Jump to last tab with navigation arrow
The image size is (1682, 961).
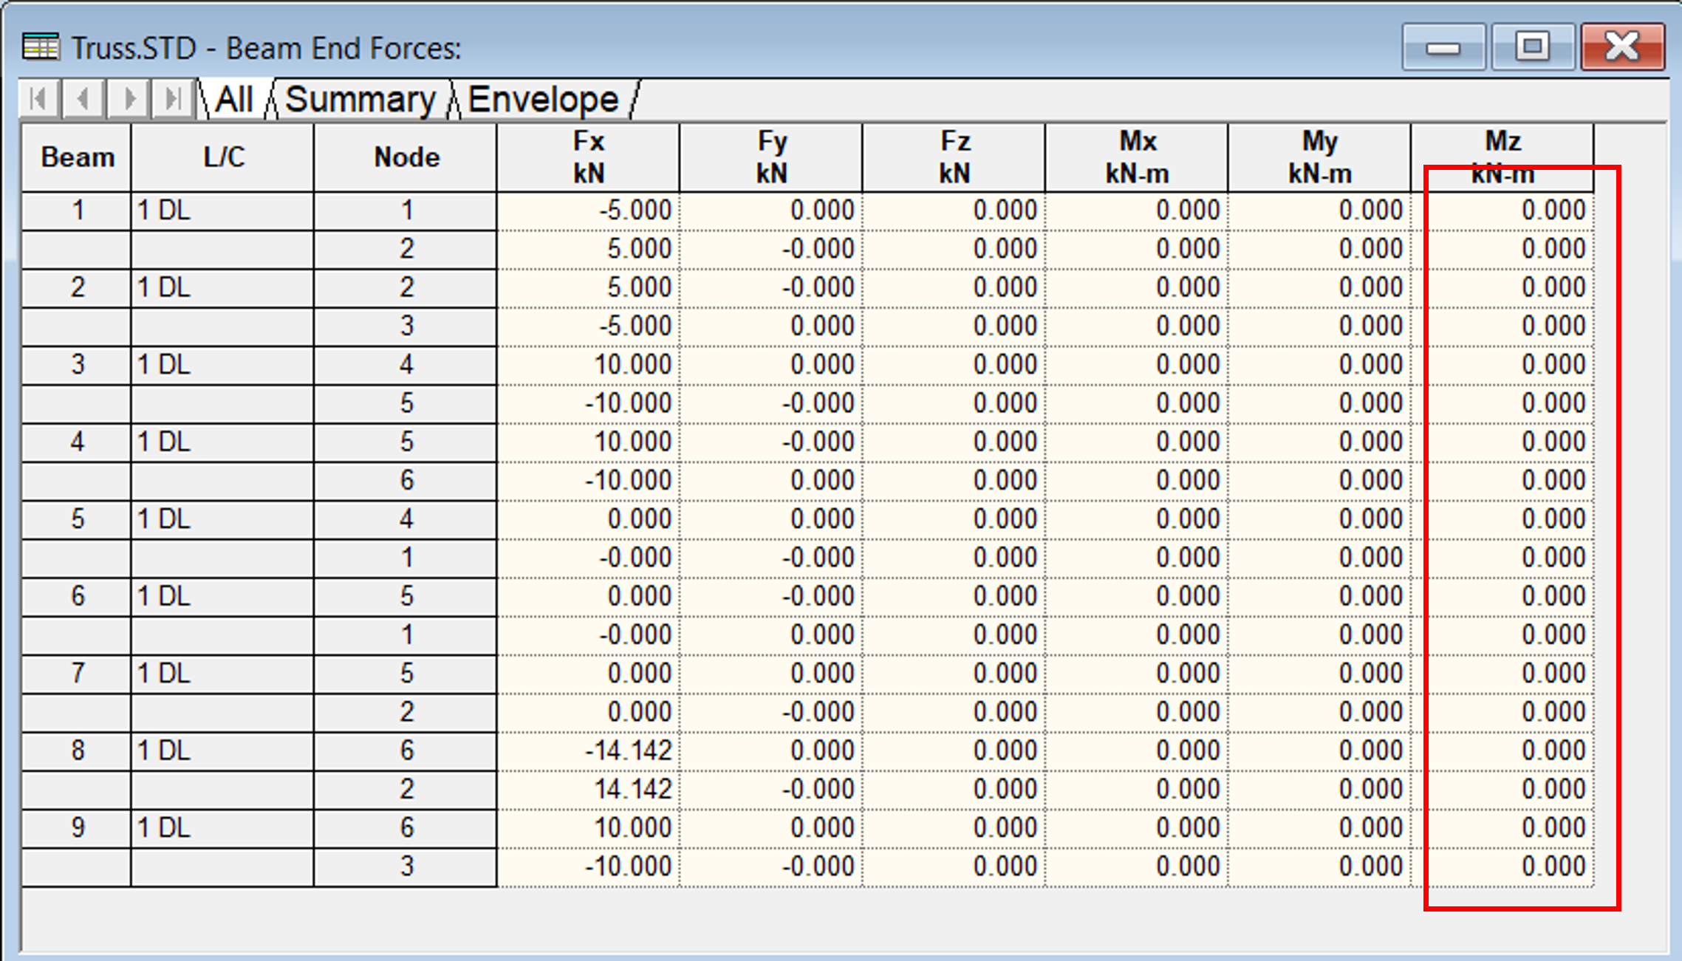[174, 98]
